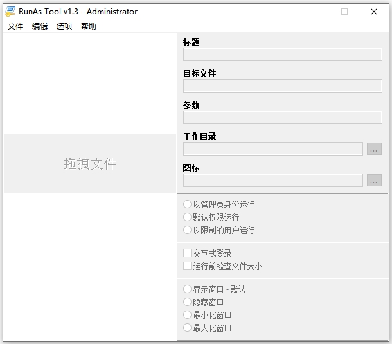Click the 工作目录 input field
The image size is (392, 344).
(x=273, y=149)
